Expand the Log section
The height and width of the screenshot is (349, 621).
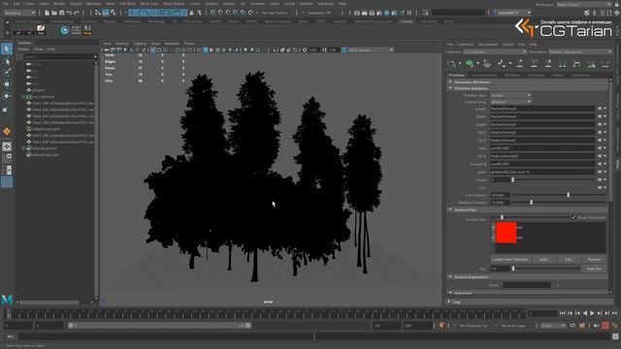[449, 301]
